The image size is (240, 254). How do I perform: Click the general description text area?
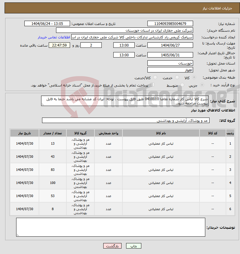click(x=125, y=101)
